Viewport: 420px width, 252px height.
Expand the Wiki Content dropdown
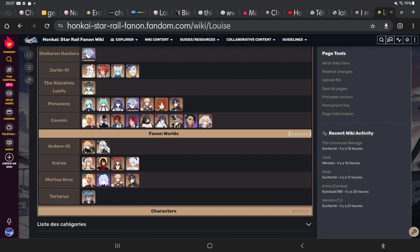pos(159,39)
